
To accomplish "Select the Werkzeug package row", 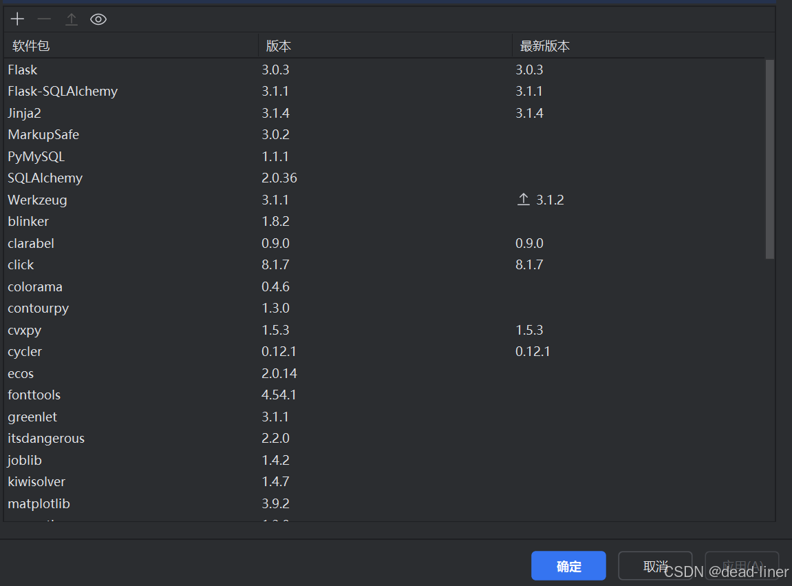I will click(385, 200).
